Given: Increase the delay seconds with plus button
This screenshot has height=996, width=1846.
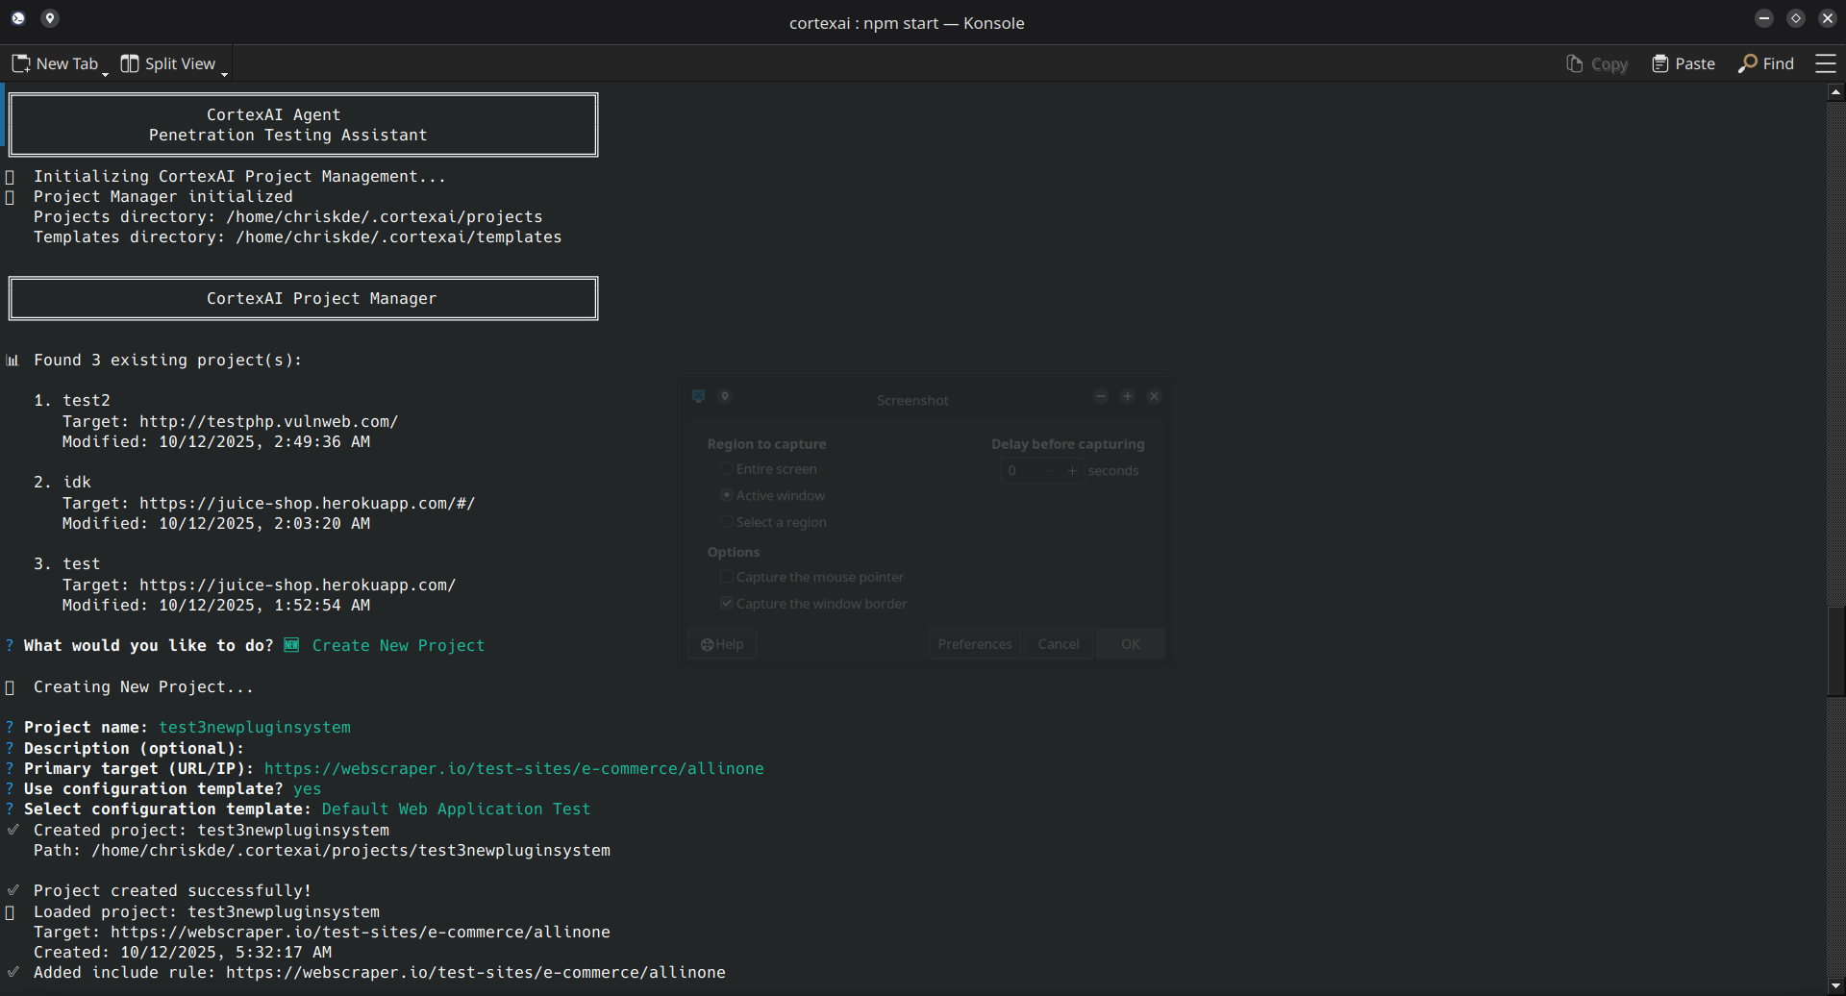Looking at the screenshot, I should [1072, 470].
